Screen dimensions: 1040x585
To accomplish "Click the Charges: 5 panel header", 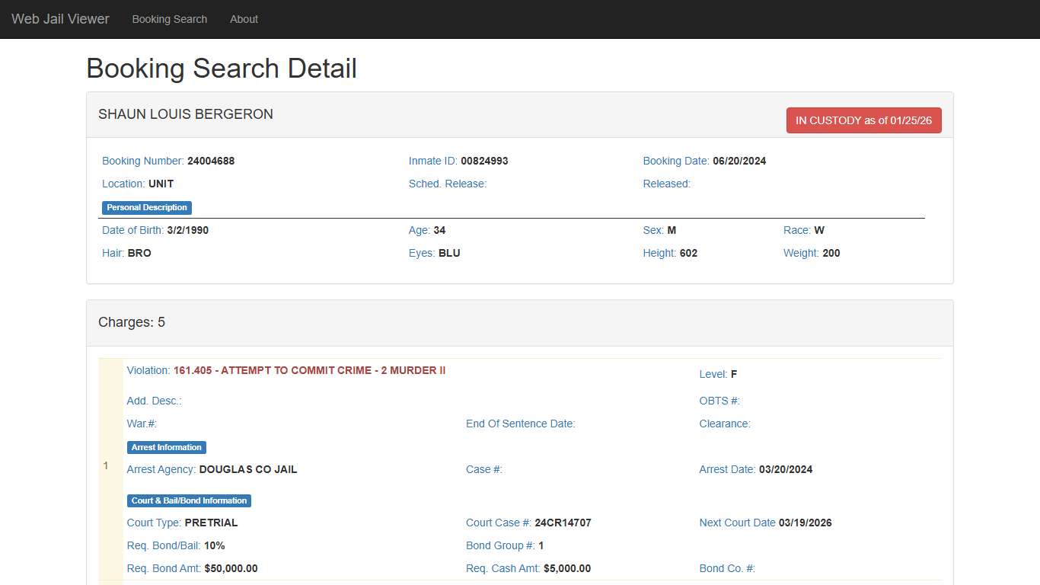I will pyautogui.click(x=132, y=322).
